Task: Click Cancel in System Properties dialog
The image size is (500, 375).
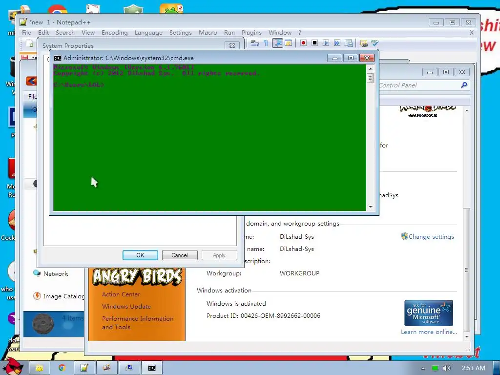Action: pyautogui.click(x=180, y=255)
